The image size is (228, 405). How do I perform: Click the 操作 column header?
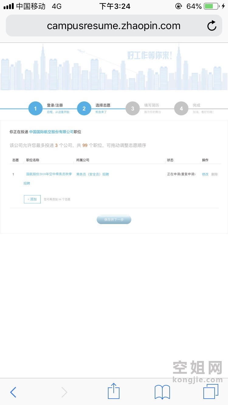point(205,160)
